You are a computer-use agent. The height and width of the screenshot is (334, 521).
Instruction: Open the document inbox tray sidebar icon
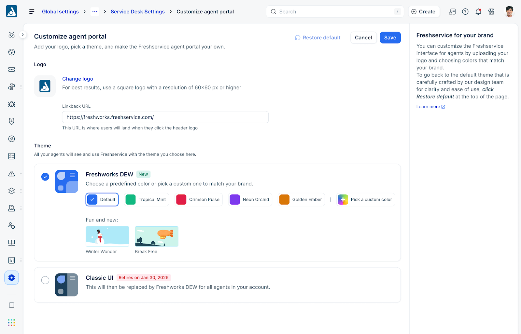point(11,208)
